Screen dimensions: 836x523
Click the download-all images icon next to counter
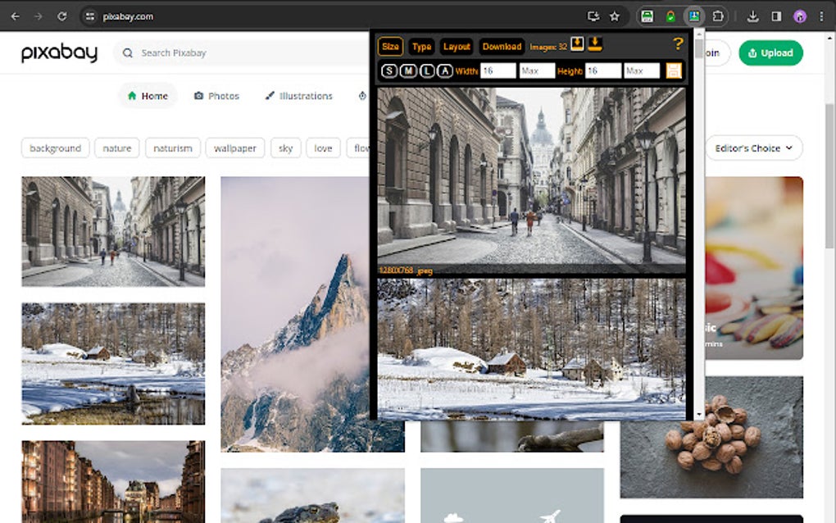pyautogui.click(x=578, y=46)
